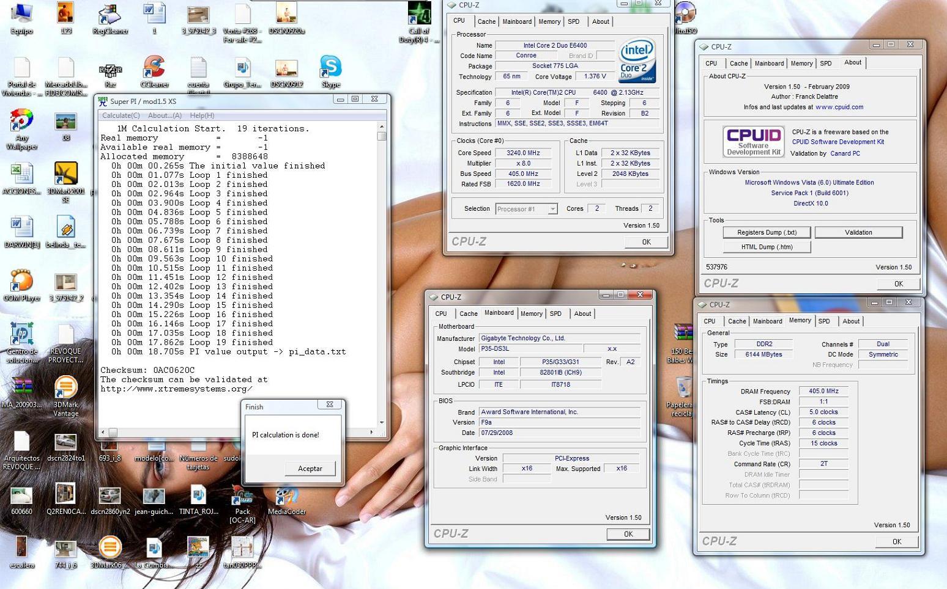Switch to SPD tab in top CPU-Z window
This screenshot has width=947, height=589.
click(573, 21)
